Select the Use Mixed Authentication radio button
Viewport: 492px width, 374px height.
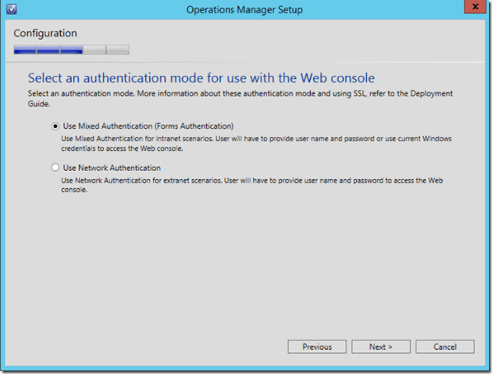[55, 126]
